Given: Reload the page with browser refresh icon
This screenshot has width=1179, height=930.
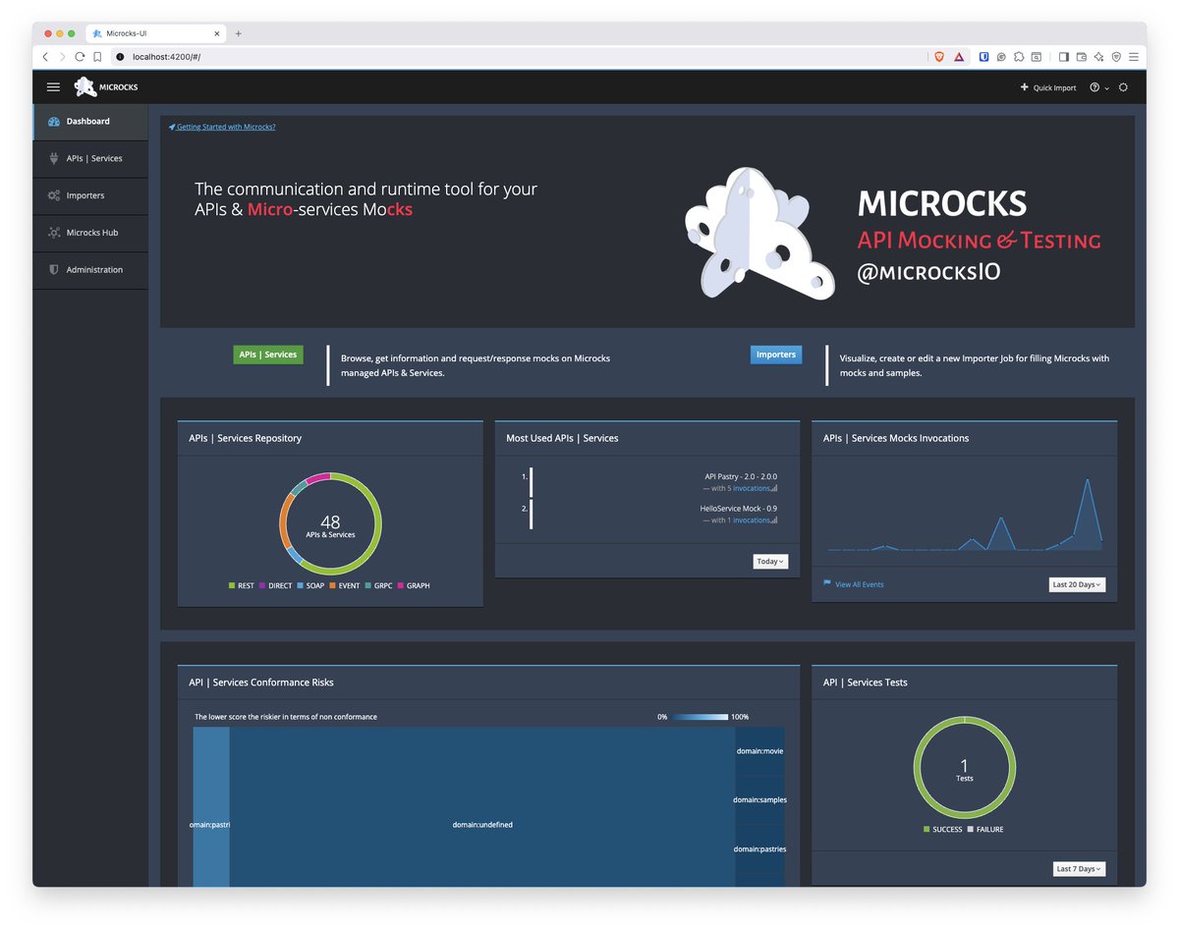Looking at the screenshot, I should point(81,57).
